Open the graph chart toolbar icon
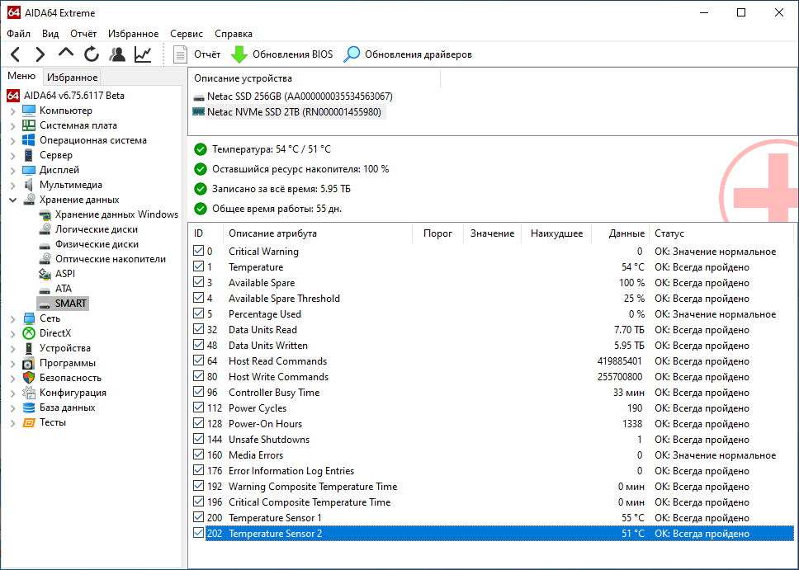The width and height of the screenshot is (799, 570). click(143, 54)
